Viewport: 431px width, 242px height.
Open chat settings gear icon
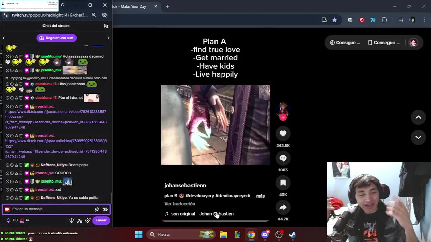click(x=87, y=220)
